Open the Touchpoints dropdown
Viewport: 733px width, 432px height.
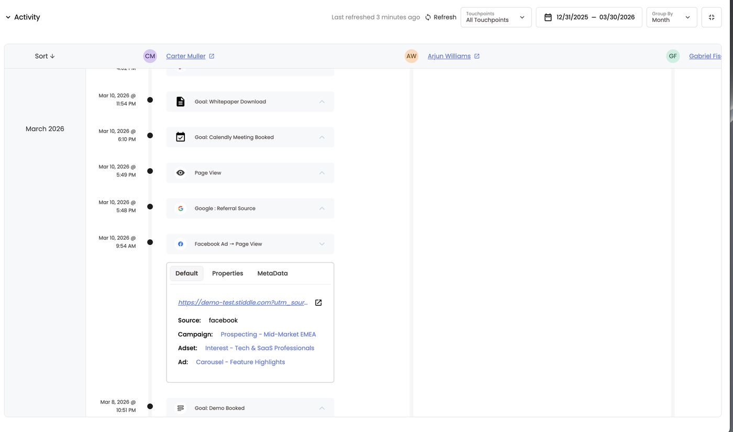pyautogui.click(x=496, y=17)
